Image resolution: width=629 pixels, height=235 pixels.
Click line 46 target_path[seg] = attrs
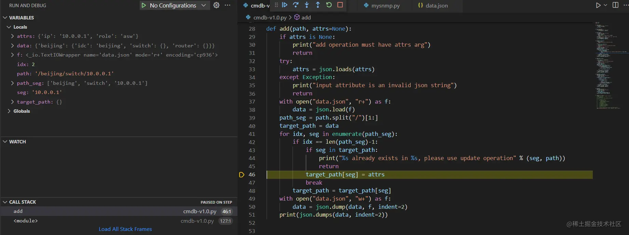coord(345,175)
